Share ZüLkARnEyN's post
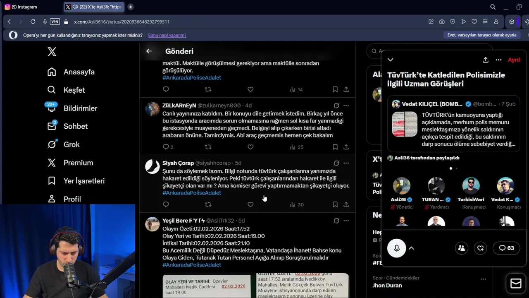 tap(346, 147)
